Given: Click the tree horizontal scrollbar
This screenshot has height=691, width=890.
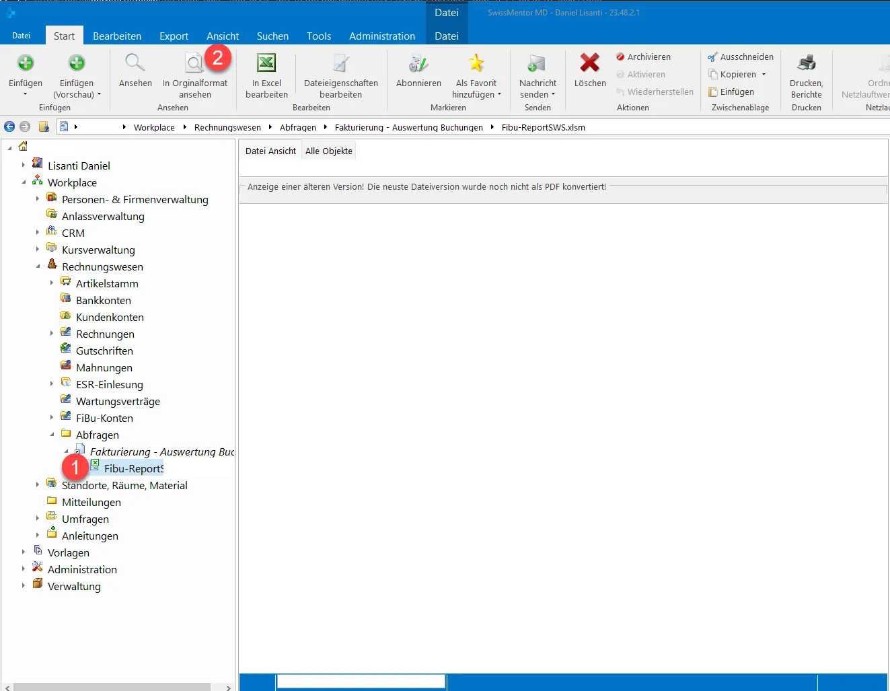Looking at the screenshot, I should point(112,687).
